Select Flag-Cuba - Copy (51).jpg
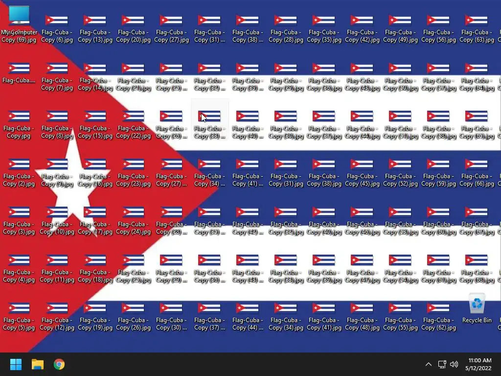 (400, 125)
